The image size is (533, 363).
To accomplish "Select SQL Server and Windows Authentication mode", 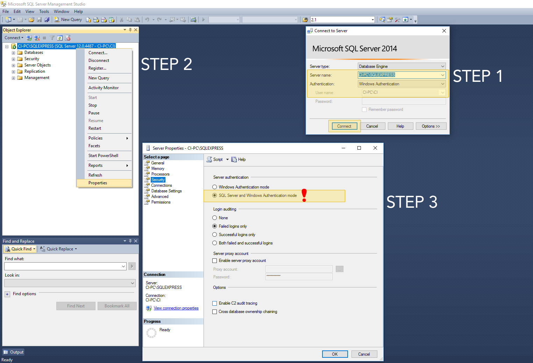I will coord(215,195).
